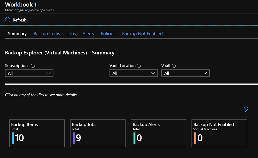Click the Subscriptions info icon

[x=33, y=66]
